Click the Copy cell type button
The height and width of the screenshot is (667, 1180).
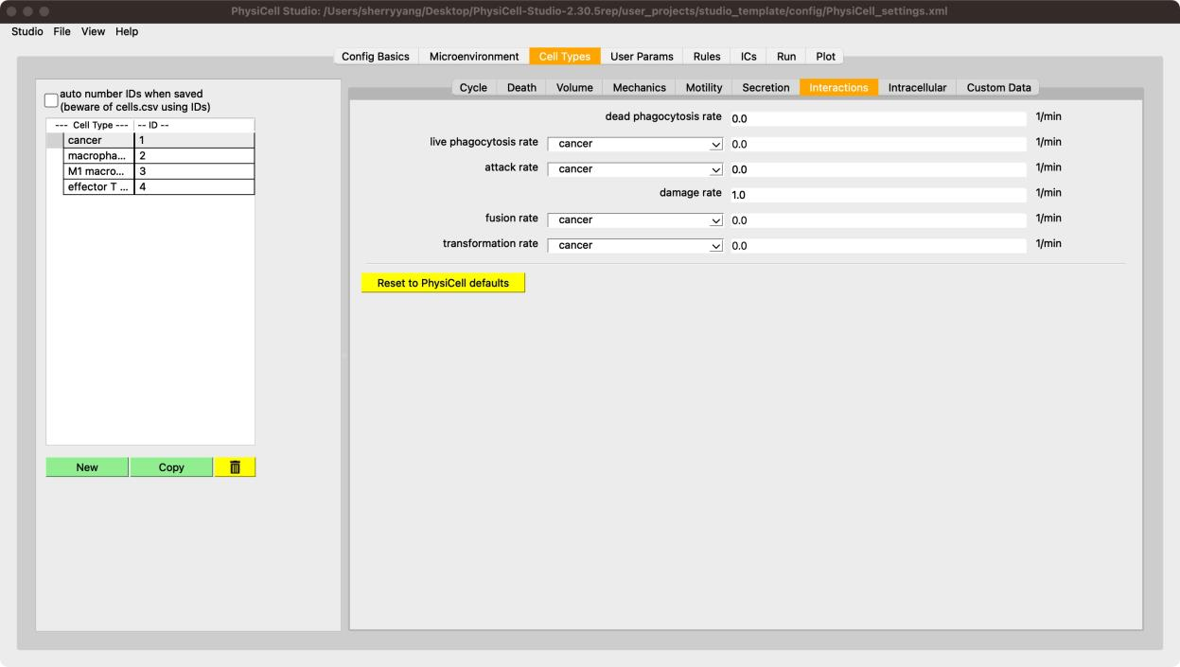(171, 467)
